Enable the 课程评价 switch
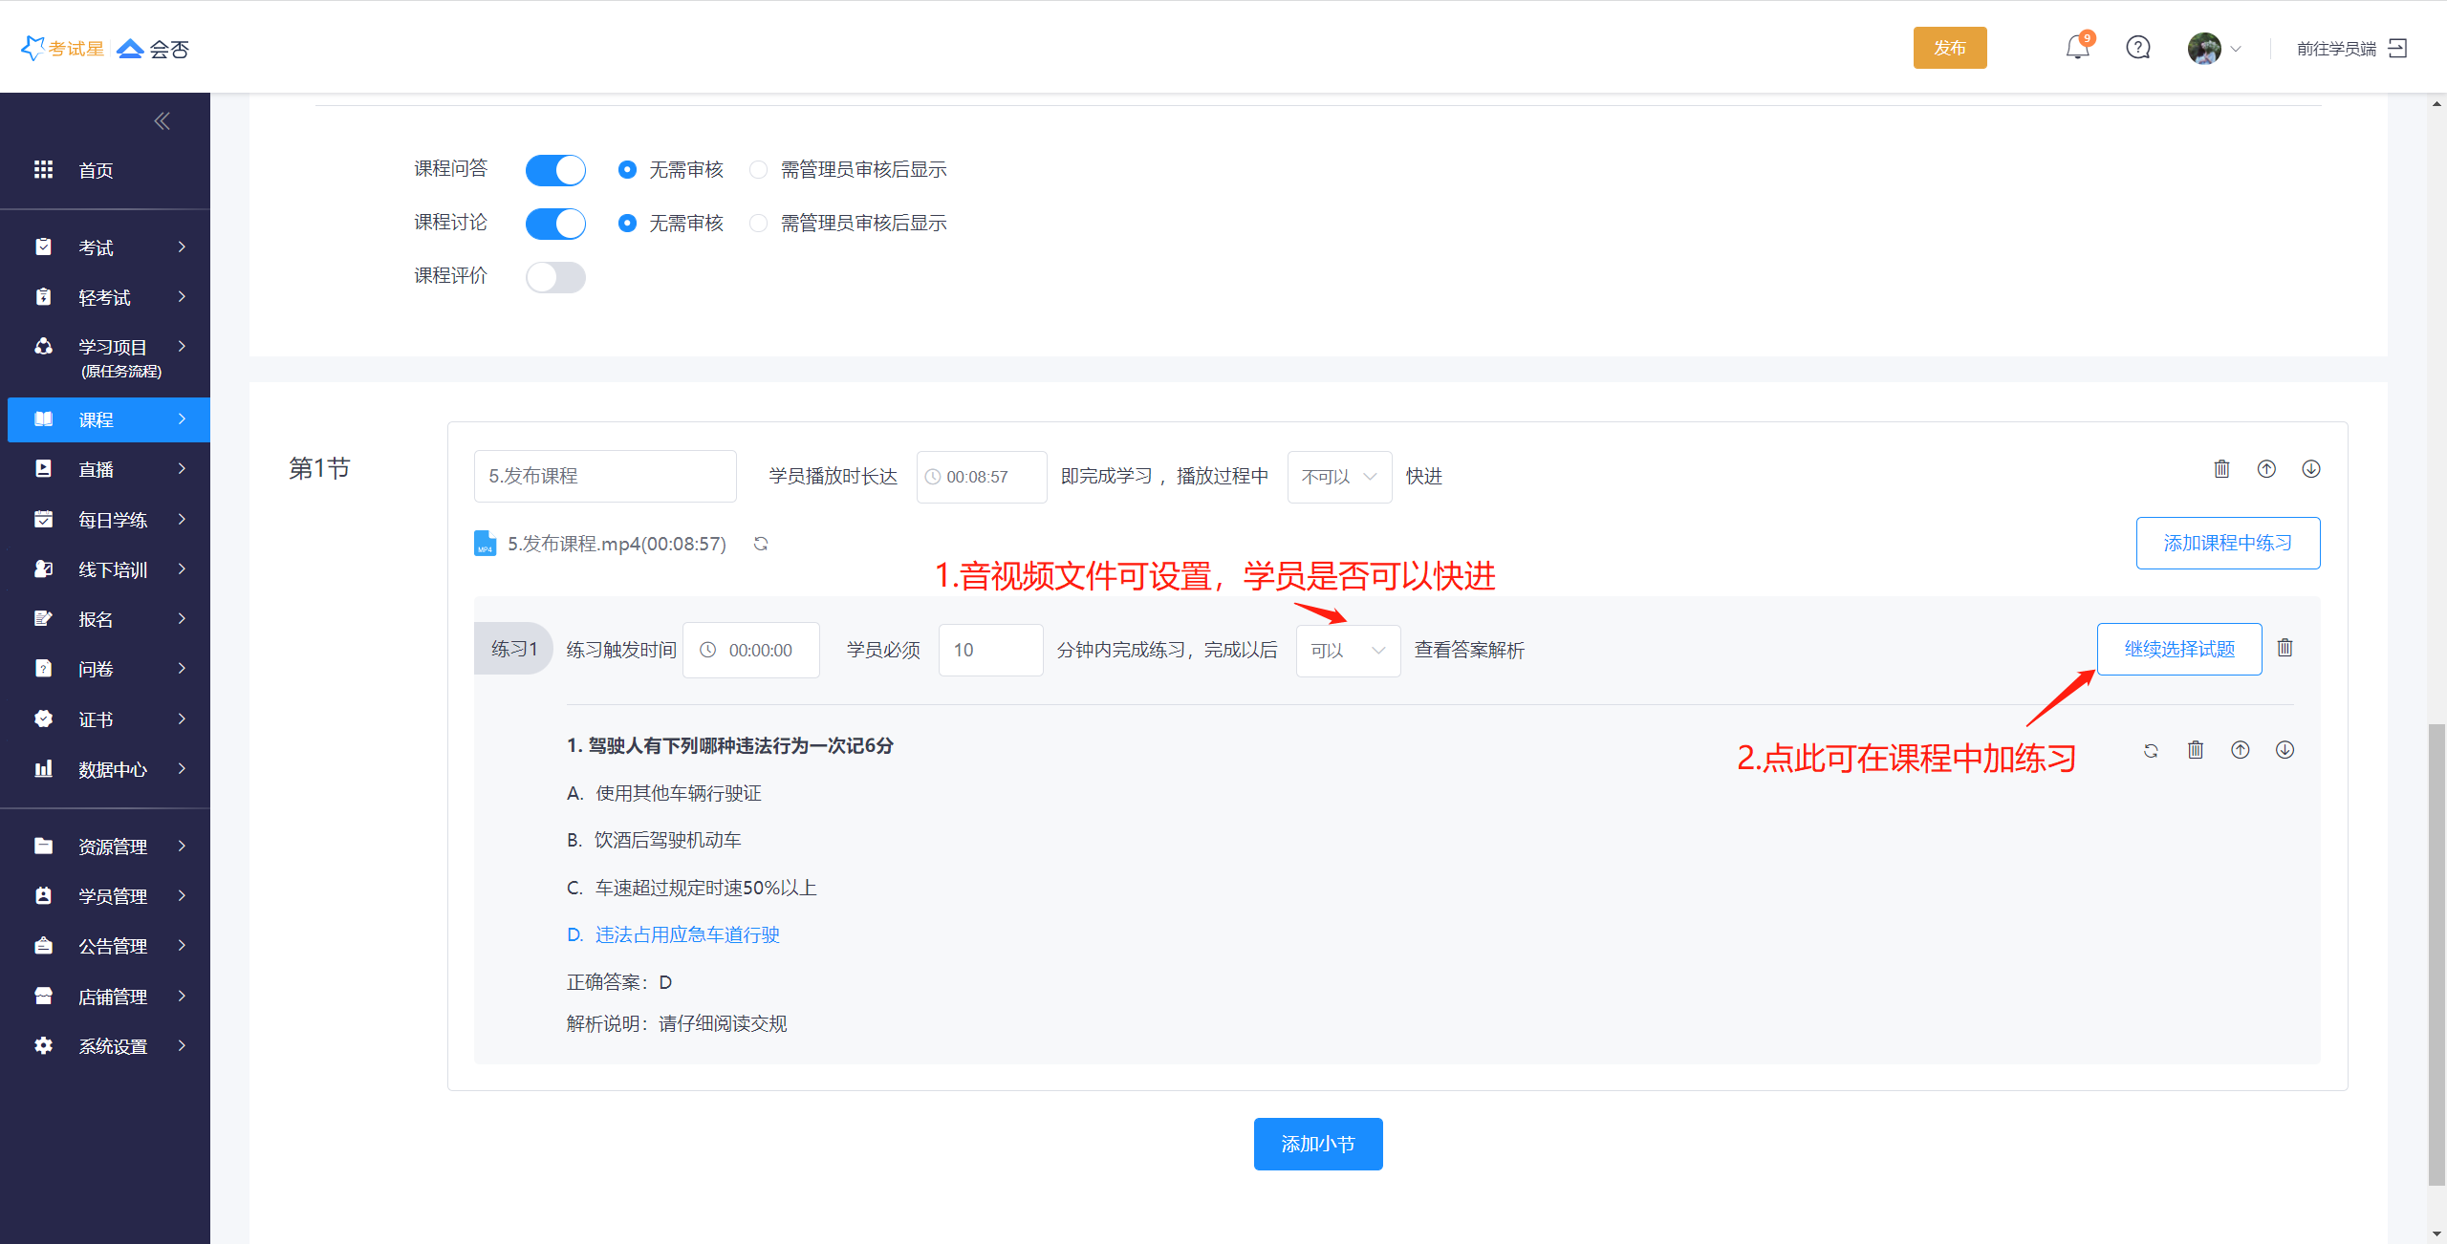 click(555, 277)
